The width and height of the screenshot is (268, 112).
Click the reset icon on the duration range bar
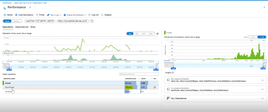tap(166, 65)
